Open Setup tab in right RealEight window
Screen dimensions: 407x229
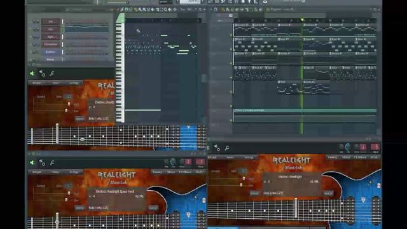click(249, 157)
